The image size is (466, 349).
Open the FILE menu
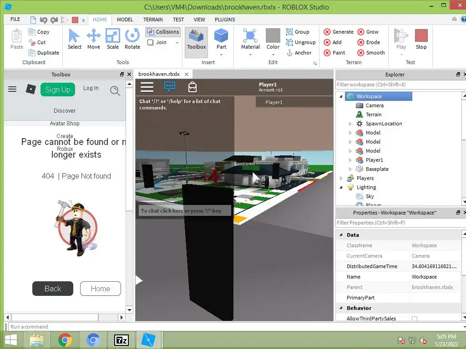point(15,19)
